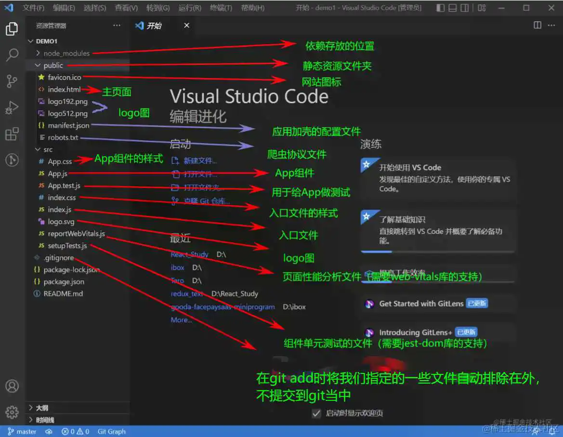Open App.css file
Viewport: 563px width, 437px height.
[60, 161]
